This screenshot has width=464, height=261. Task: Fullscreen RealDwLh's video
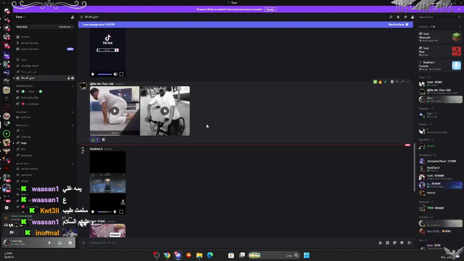pos(121,212)
